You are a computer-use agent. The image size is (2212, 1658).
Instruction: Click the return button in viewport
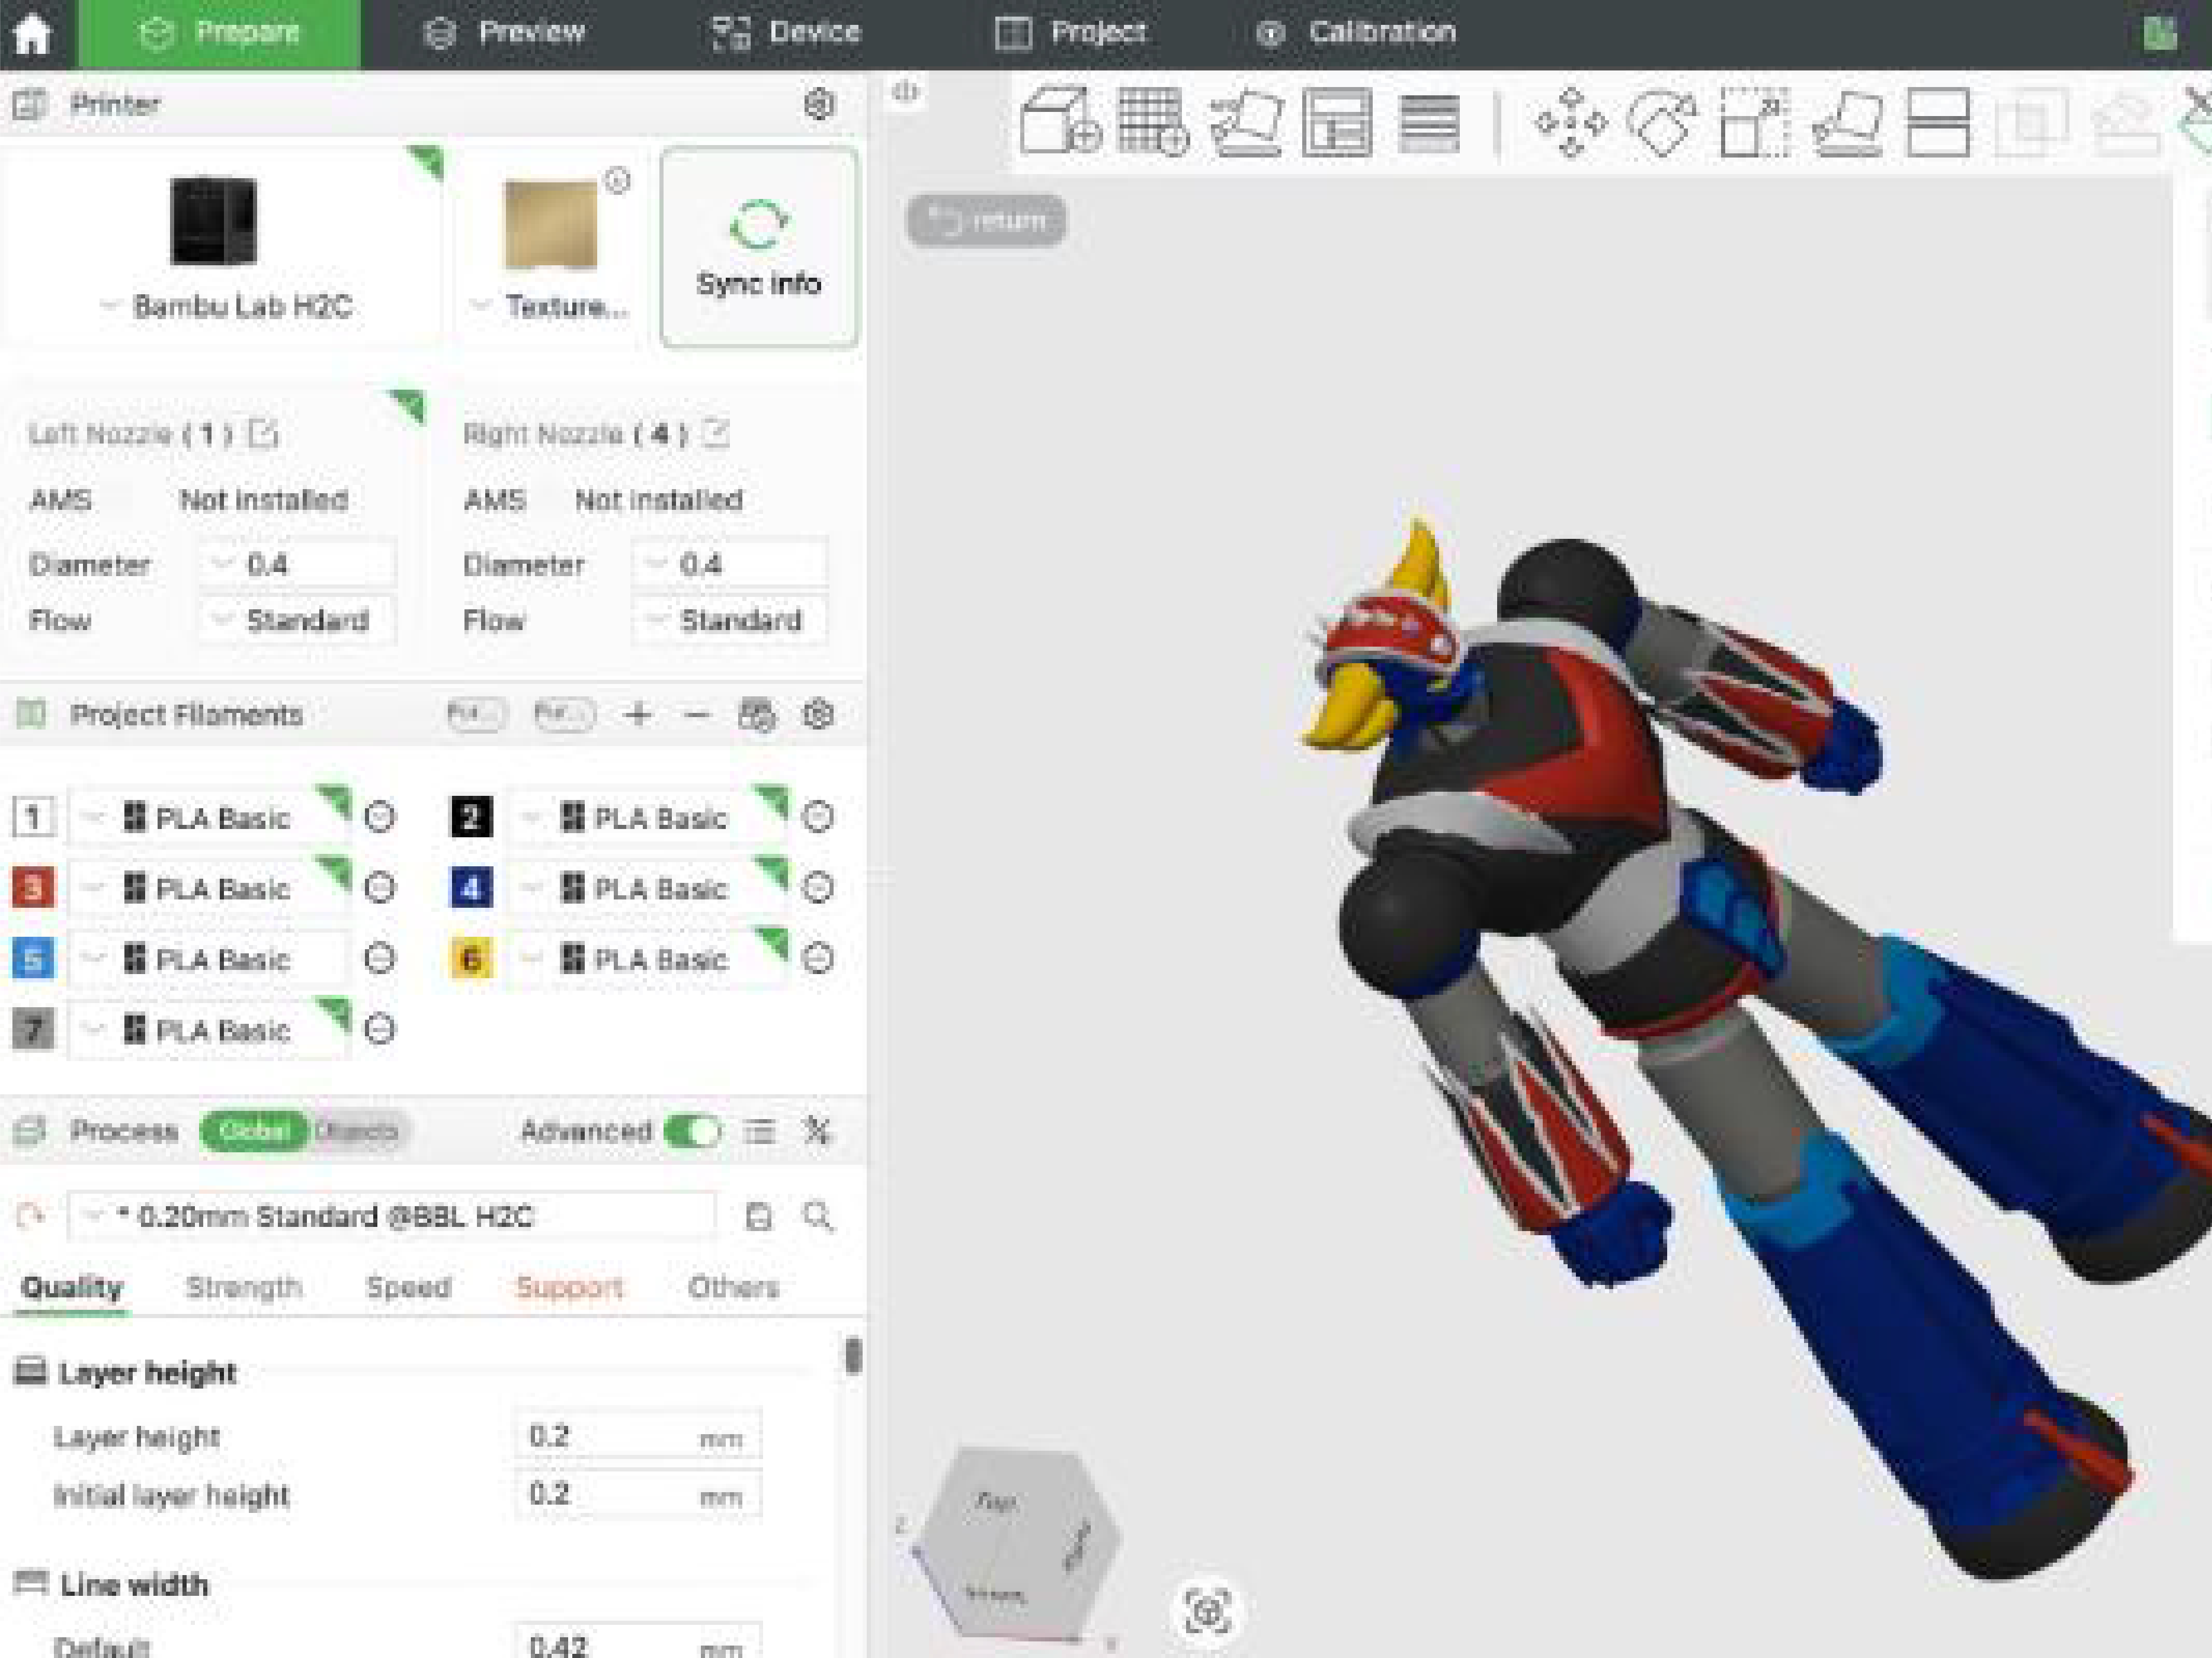point(986,220)
